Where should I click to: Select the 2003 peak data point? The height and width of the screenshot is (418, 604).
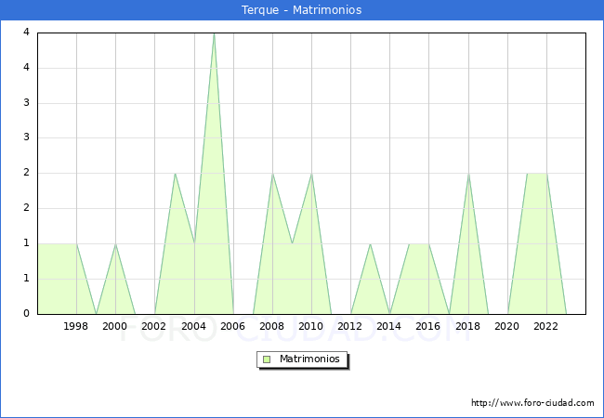tap(175, 174)
